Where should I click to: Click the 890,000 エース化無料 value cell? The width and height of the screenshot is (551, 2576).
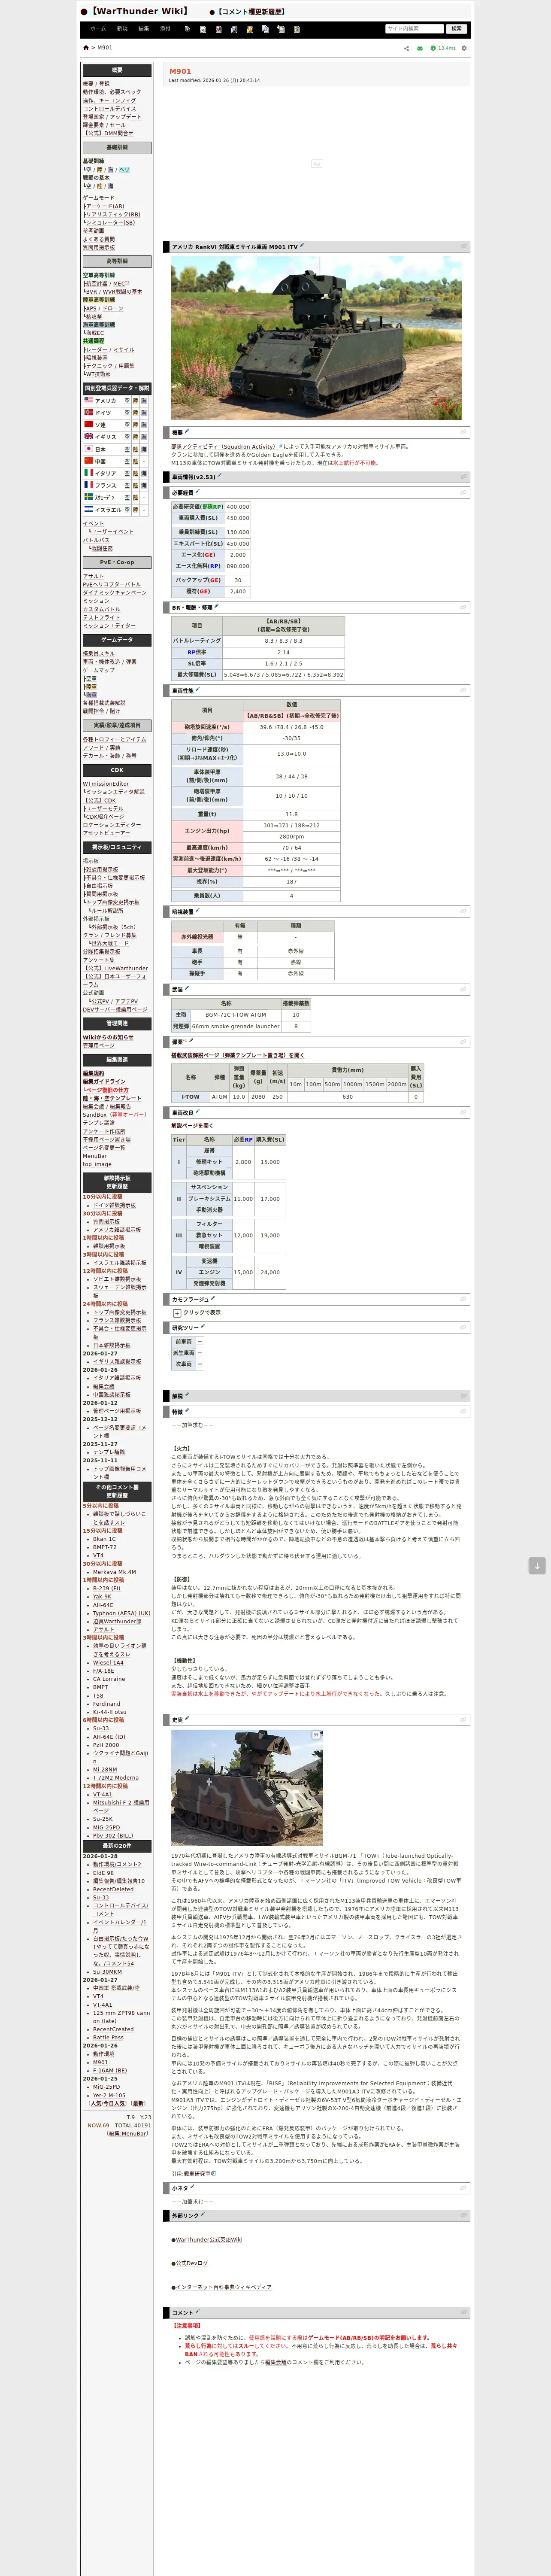click(x=238, y=566)
